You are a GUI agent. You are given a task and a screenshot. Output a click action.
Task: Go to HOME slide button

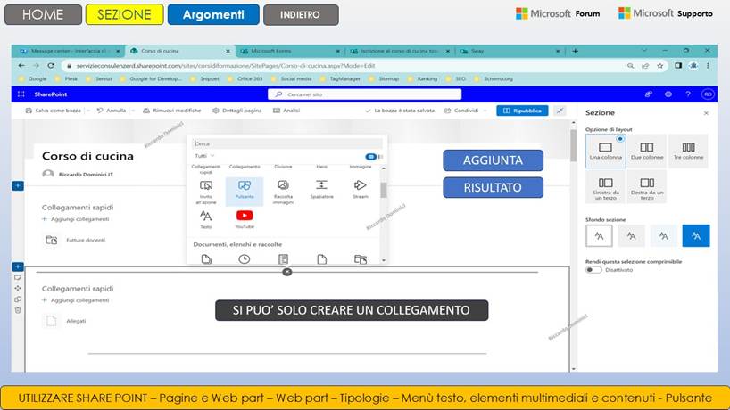(x=43, y=14)
